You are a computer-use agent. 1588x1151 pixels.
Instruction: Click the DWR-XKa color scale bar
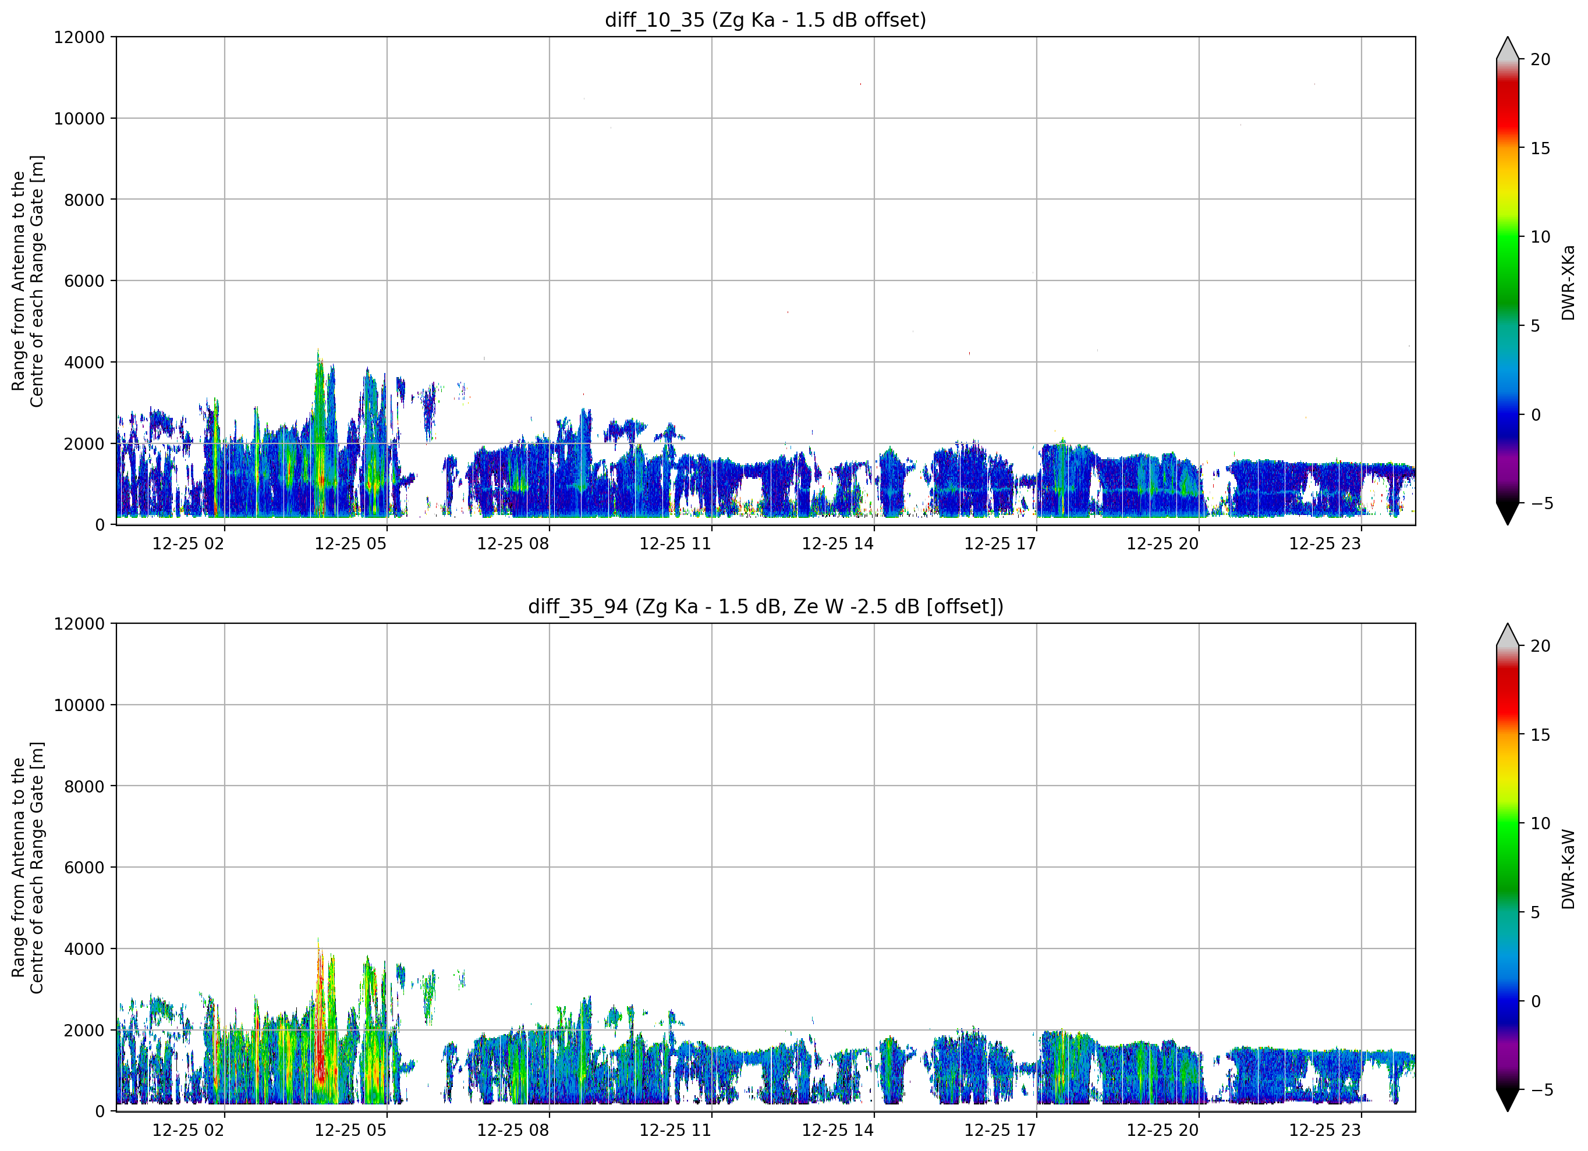coord(1508,280)
